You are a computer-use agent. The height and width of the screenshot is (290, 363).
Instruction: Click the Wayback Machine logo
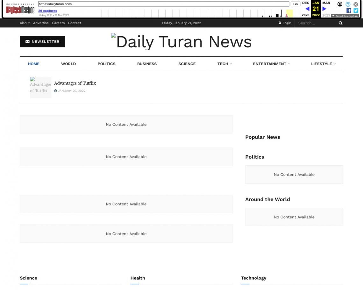click(x=20, y=10)
